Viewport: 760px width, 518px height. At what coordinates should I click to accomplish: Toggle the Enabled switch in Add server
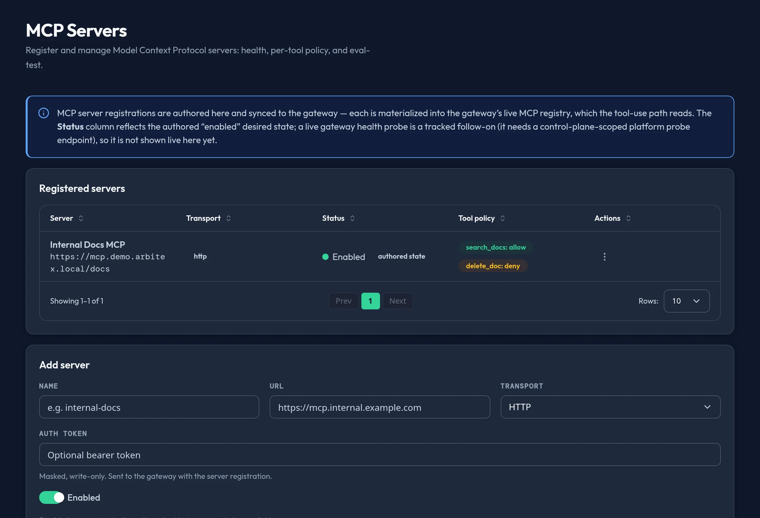51,497
